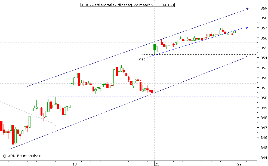The height and width of the screenshot is (166, 268).
Task: Click the price label 357 on the axis
Action: pos(264,28)
